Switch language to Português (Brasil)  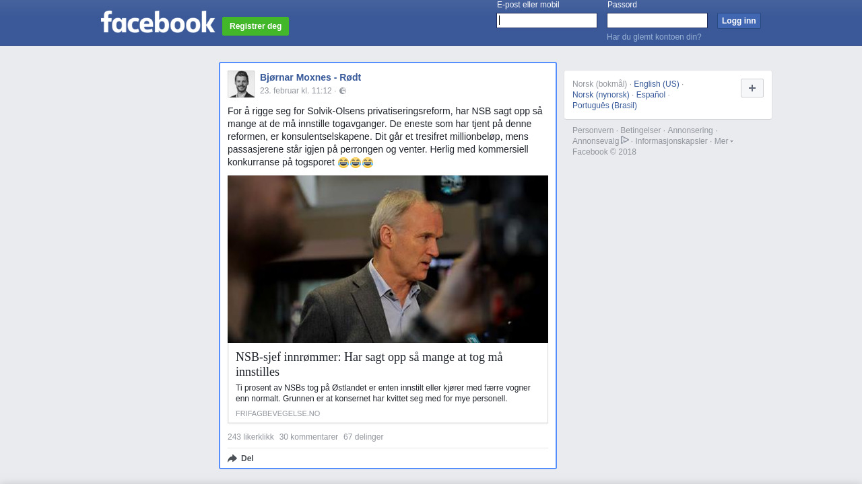(605, 106)
